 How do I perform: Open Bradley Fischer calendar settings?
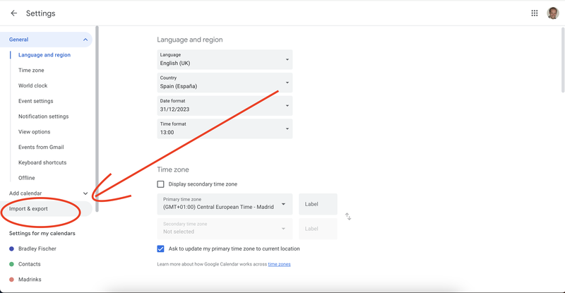click(x=37, y=249)
